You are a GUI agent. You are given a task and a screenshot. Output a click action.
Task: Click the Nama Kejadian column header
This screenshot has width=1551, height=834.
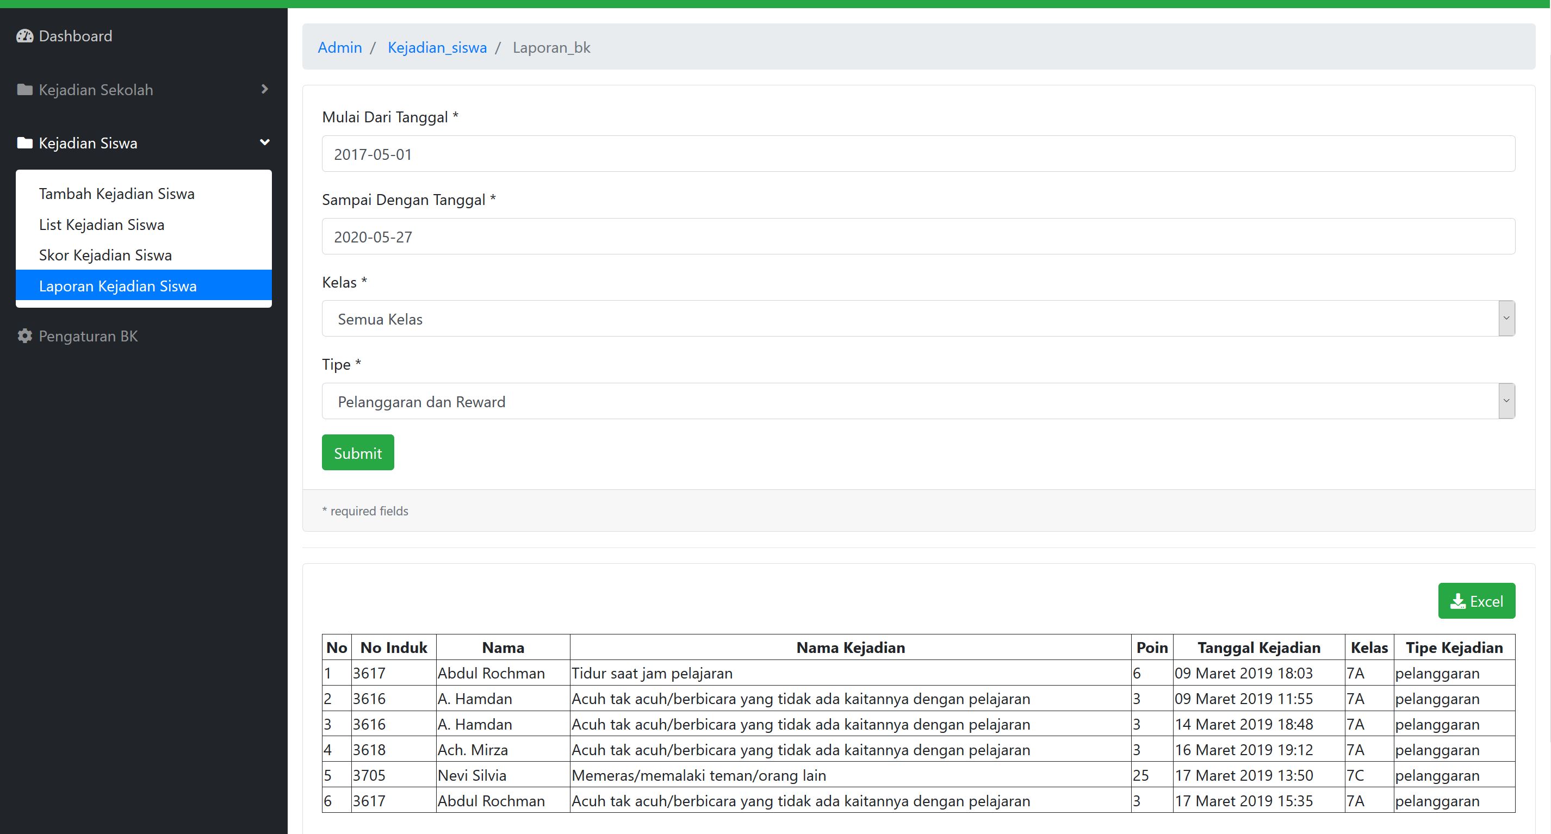coord(850,648)
